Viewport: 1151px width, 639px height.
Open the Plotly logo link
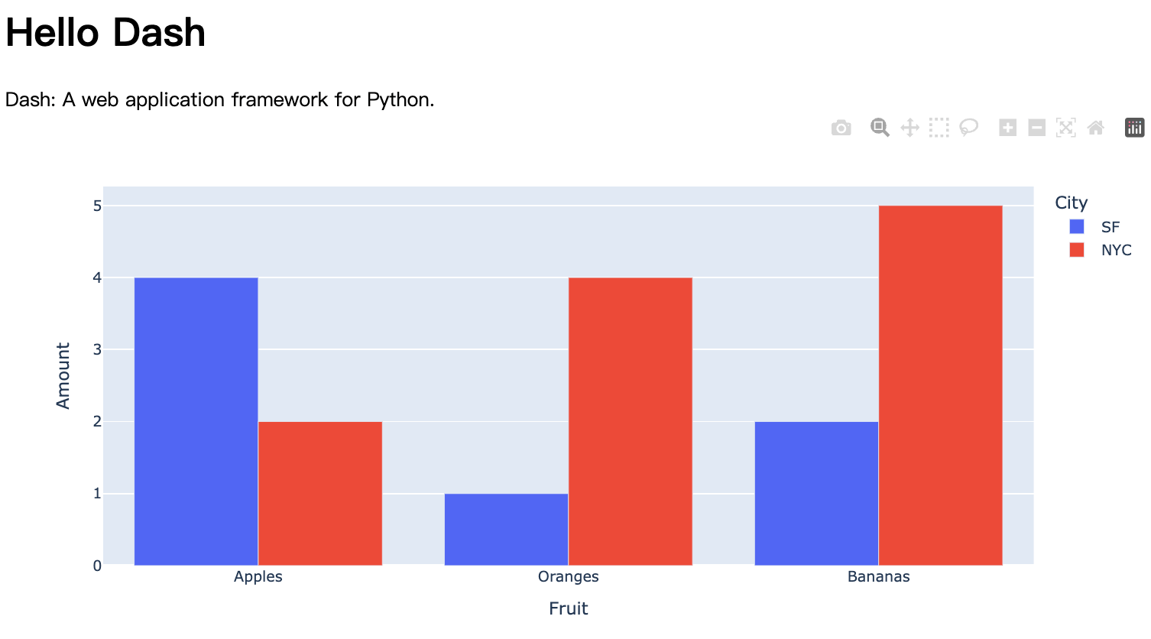pyautogui.click(x=1135, y=128)
